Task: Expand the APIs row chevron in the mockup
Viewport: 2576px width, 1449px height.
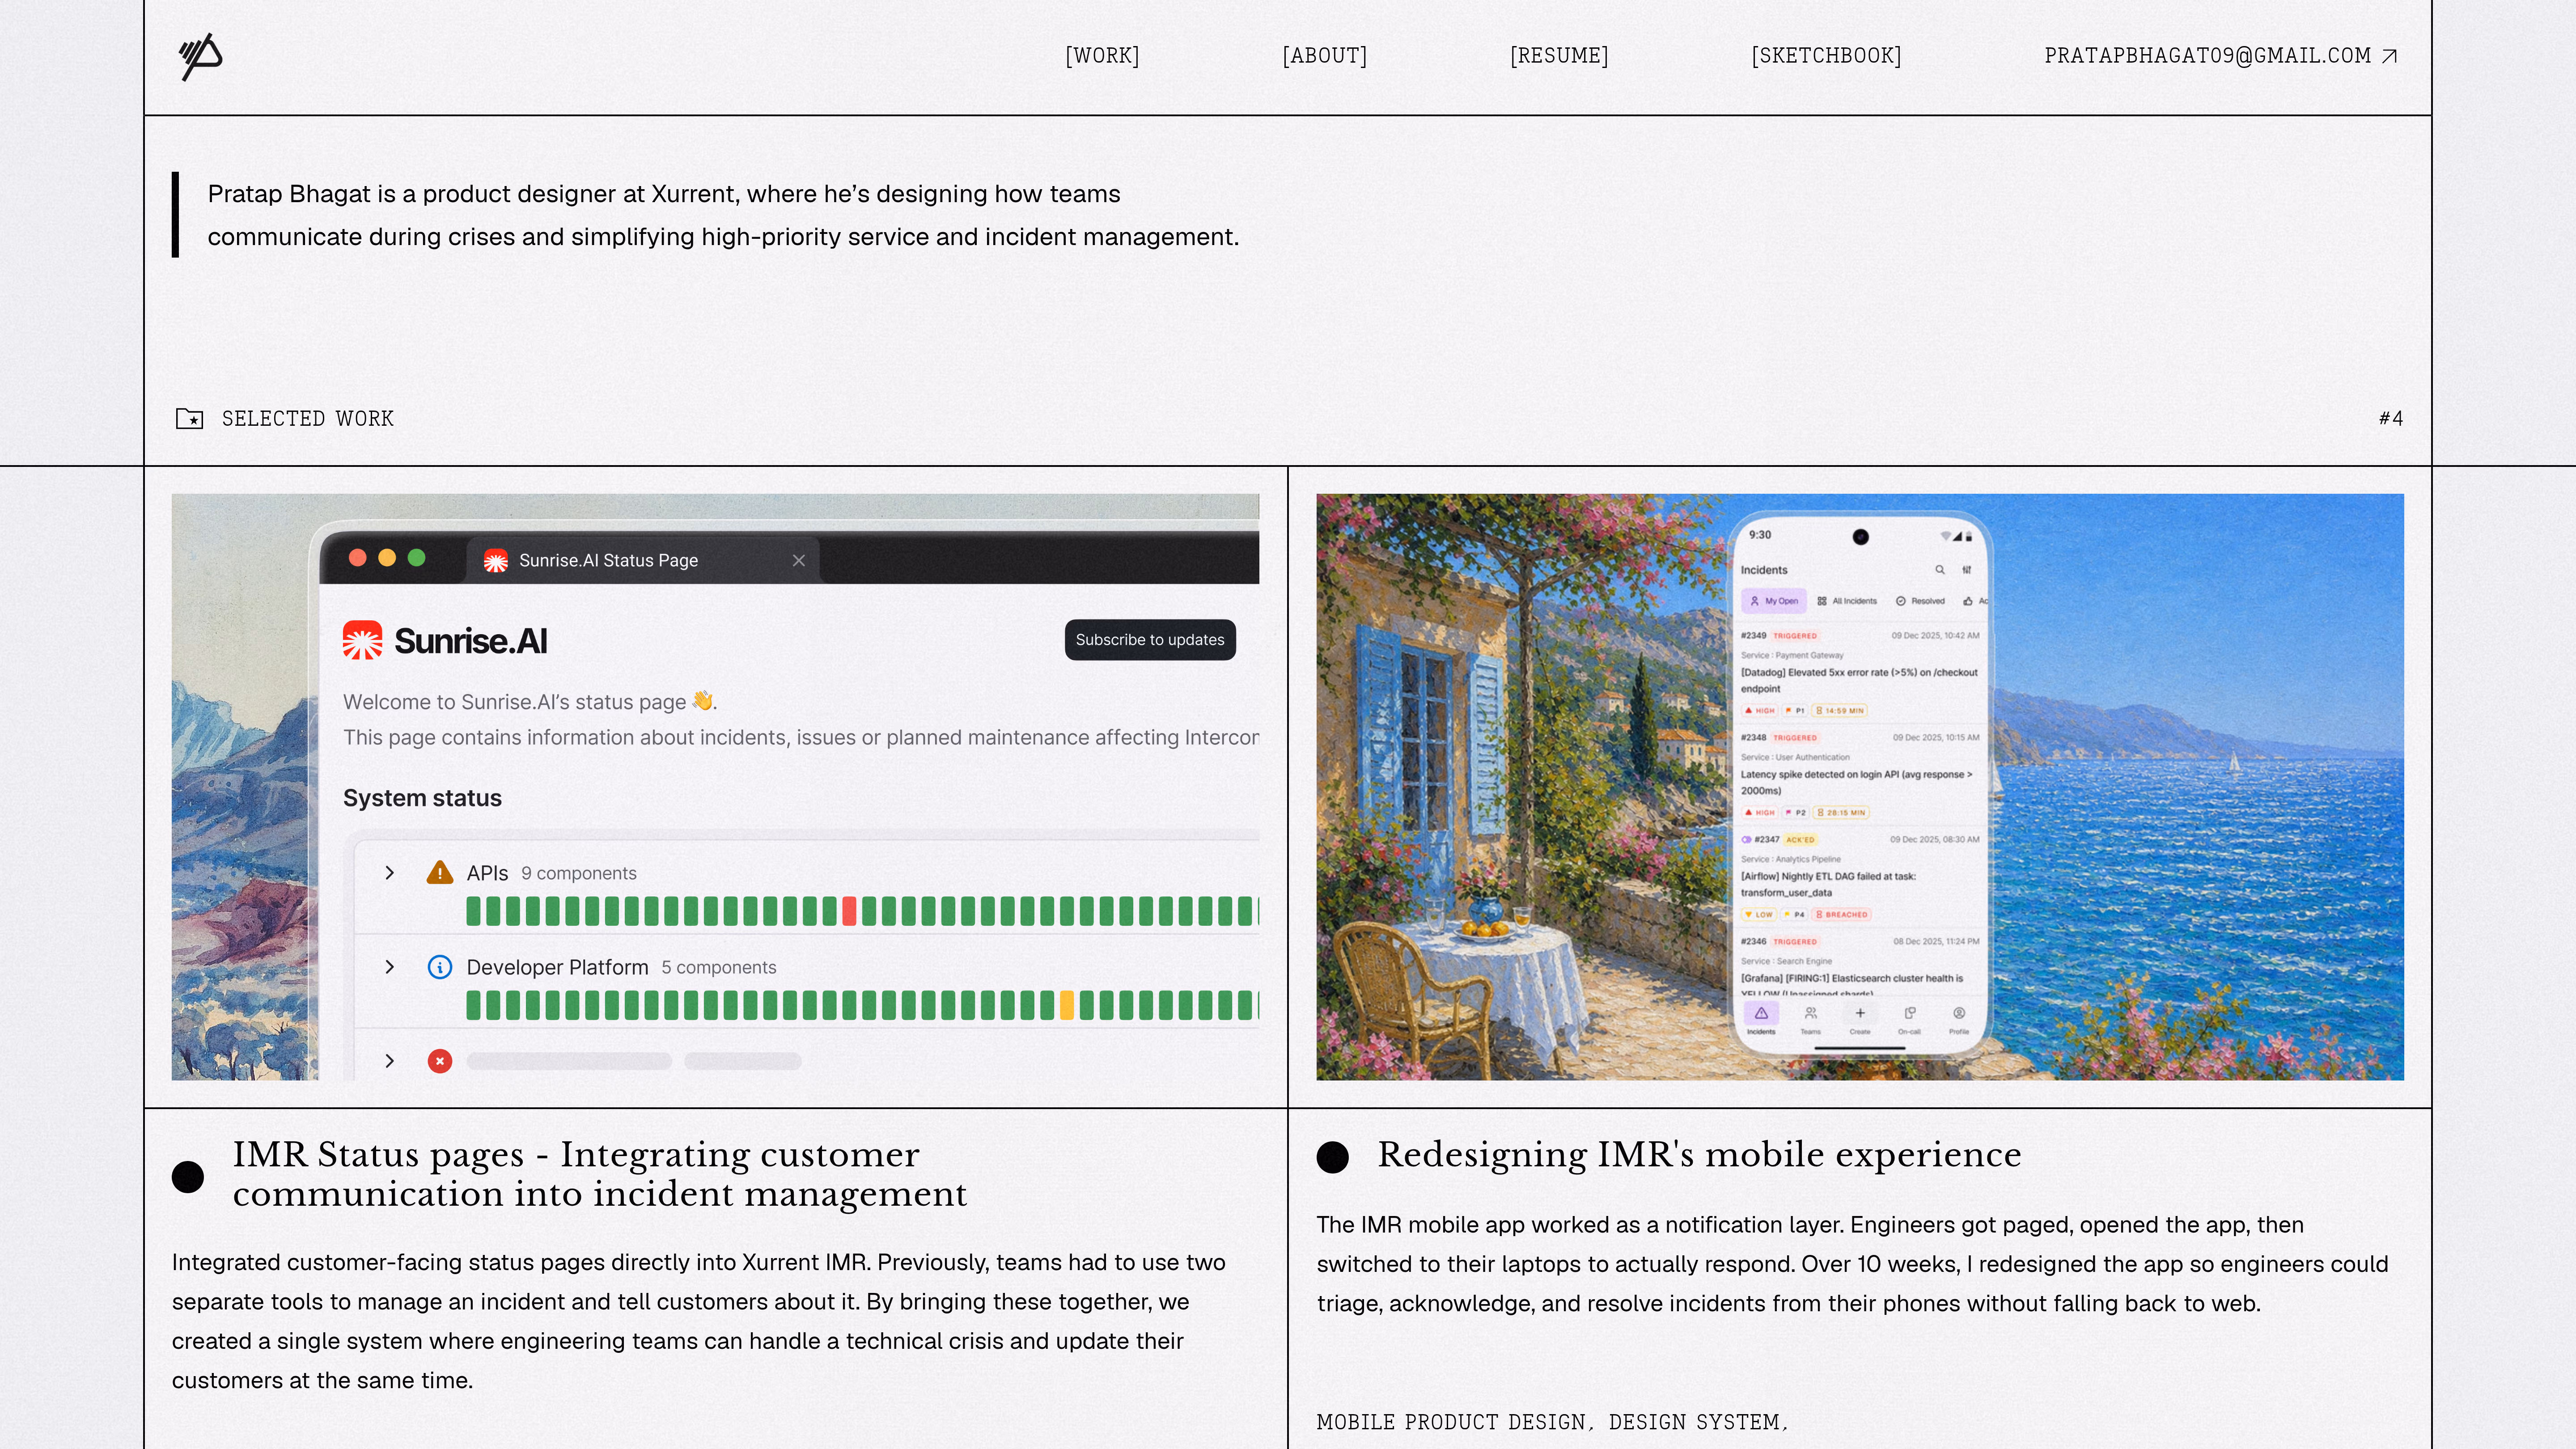Action: tap(390, 873)
